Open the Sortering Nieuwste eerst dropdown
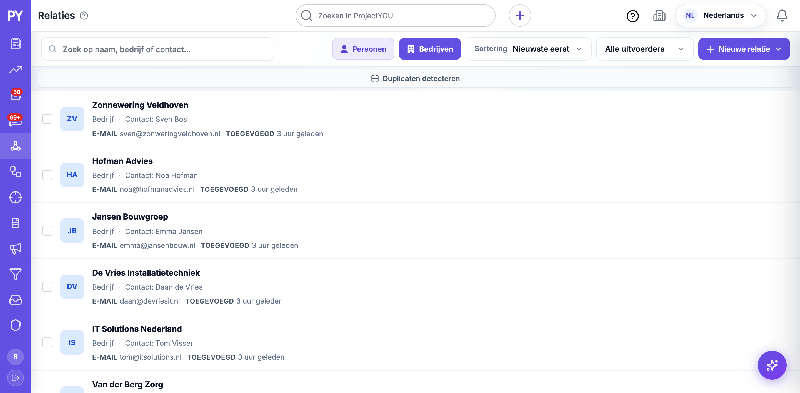This screenshot has height=393, width=800. pyautogui.click(x=528, y=49)
